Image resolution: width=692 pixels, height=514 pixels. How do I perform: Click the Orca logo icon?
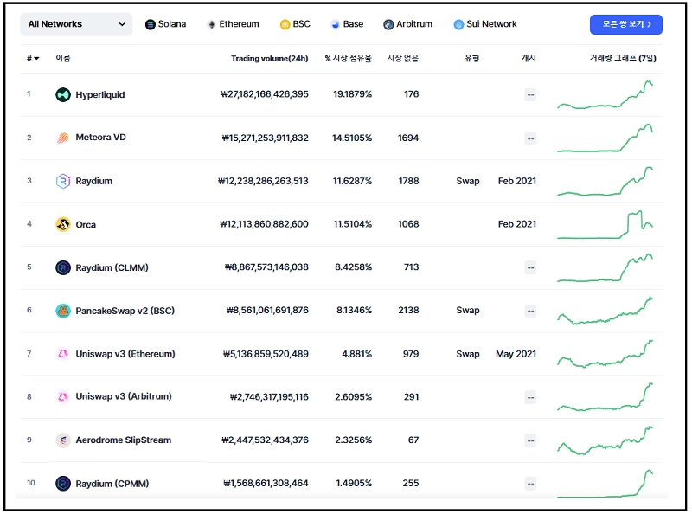point(62,224)
